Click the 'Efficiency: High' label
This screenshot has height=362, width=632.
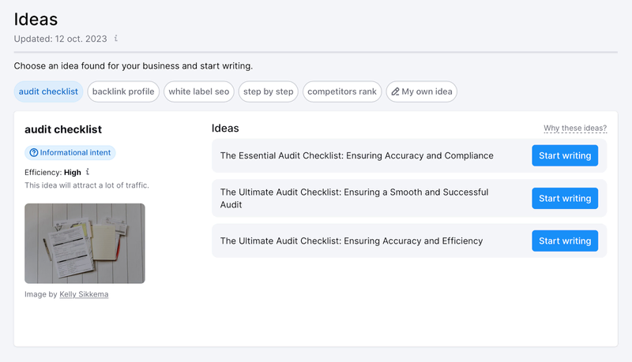pyautogui.click(x=53, y=172)
